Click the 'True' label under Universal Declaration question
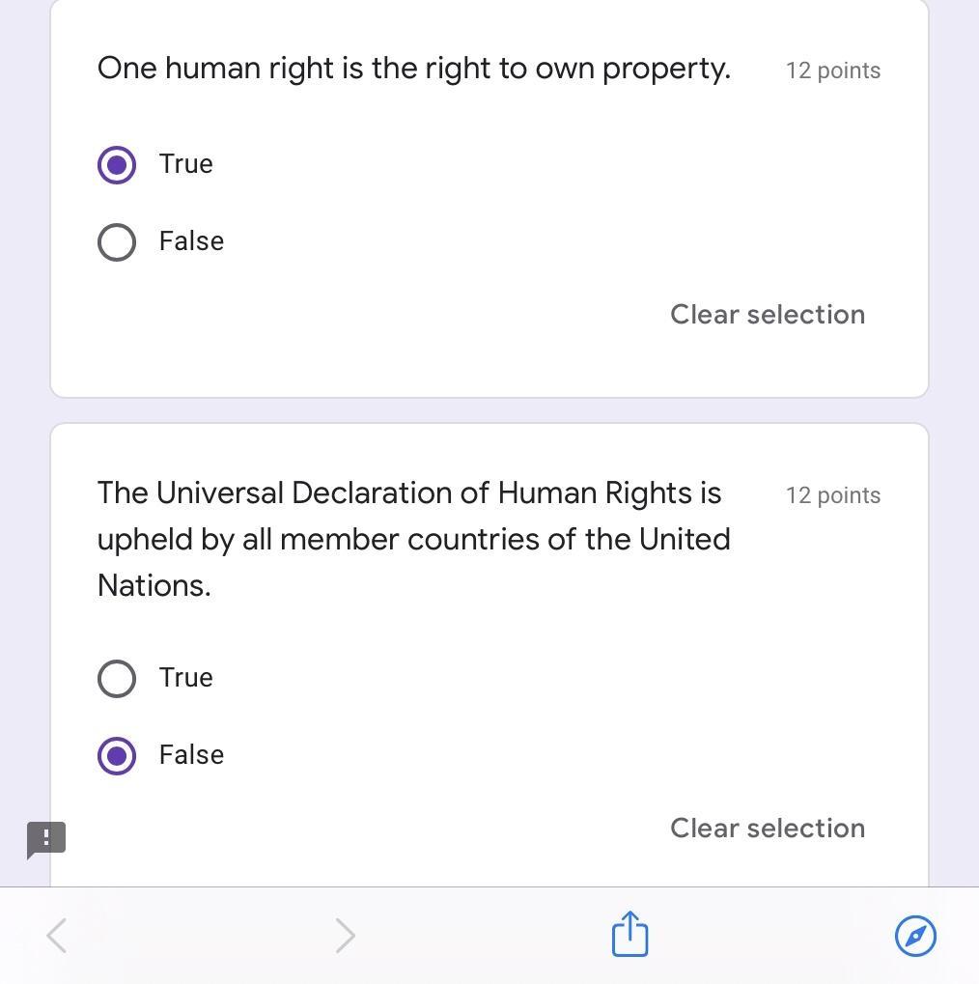979x984 pixels. (186, 678)
